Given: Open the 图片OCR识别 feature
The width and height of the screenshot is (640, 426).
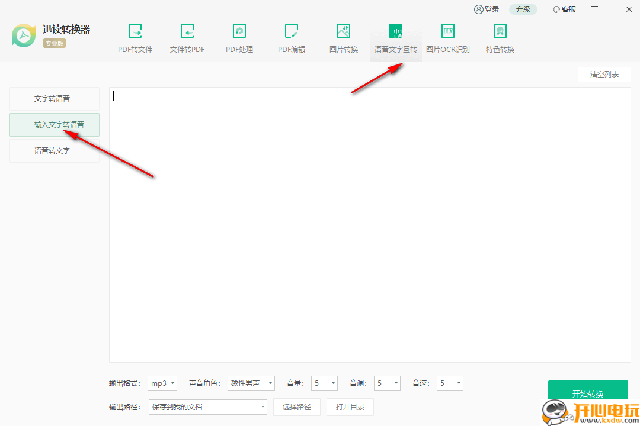Looking at the screenshot, I should click(x=448, y=37).
